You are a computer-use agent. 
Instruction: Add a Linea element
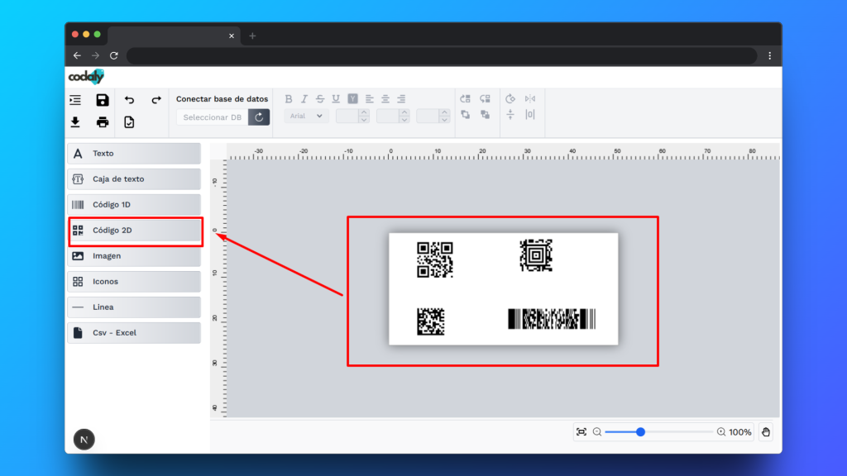point(134,307)
